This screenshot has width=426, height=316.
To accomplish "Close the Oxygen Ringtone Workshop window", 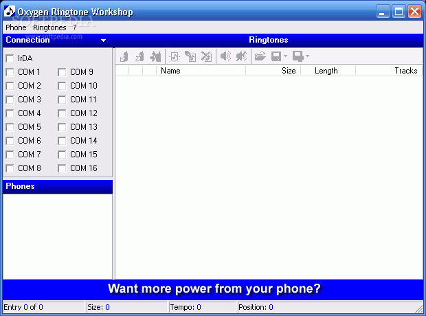I will tap(414, 12).
